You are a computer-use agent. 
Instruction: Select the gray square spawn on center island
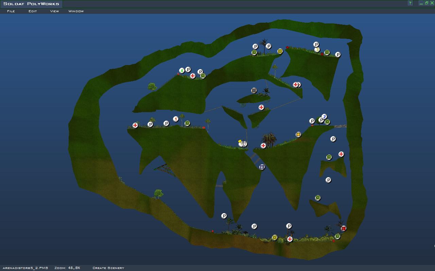pos(254,90)
